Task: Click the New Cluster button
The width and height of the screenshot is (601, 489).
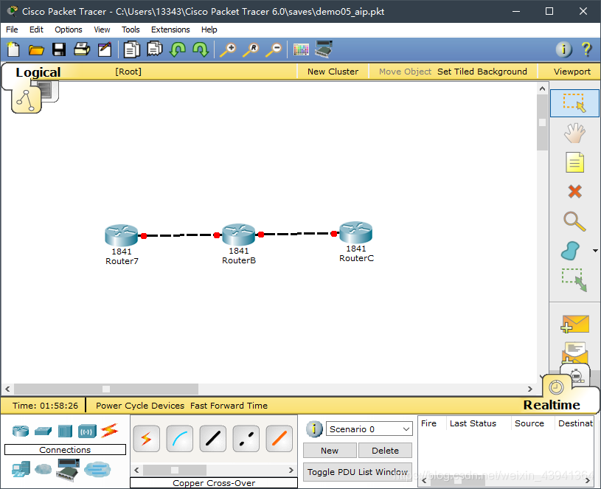Action: [333, 72]
